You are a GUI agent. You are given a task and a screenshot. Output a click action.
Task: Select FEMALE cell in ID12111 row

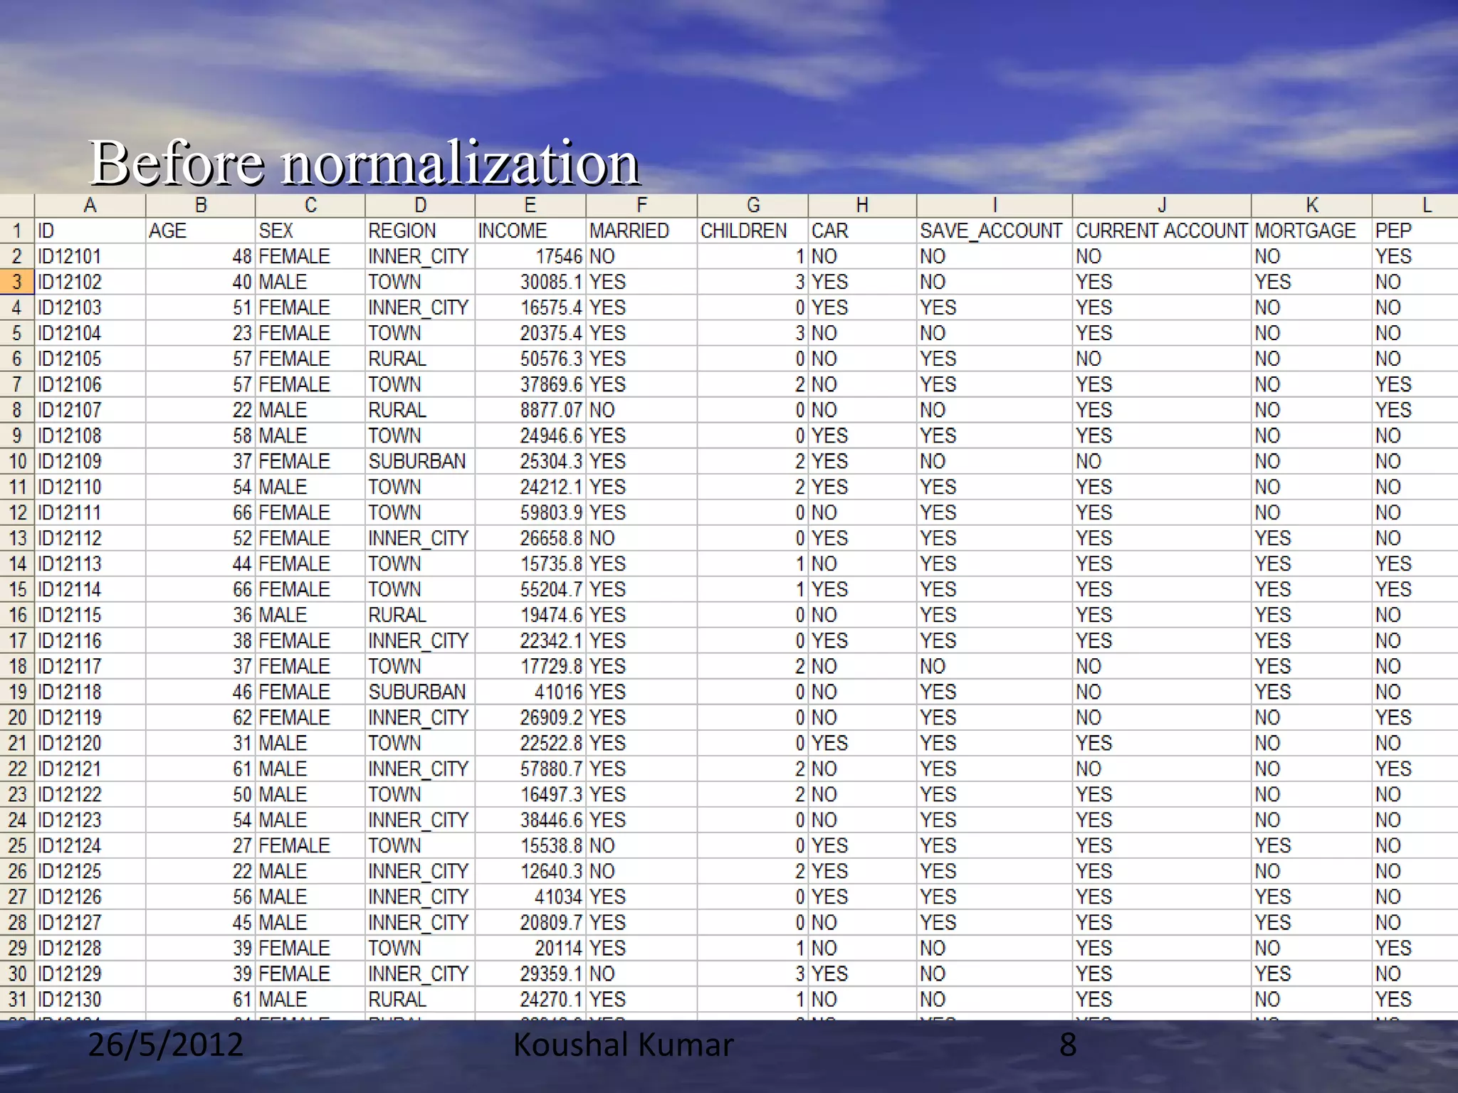(x=310, y=512)
